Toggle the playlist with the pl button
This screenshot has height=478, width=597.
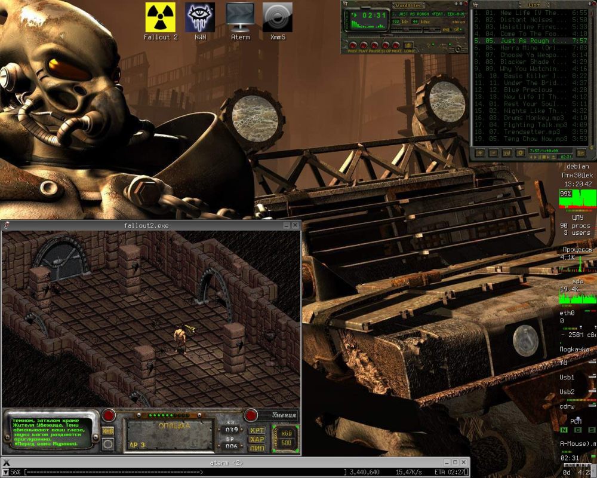coord(457,30)
